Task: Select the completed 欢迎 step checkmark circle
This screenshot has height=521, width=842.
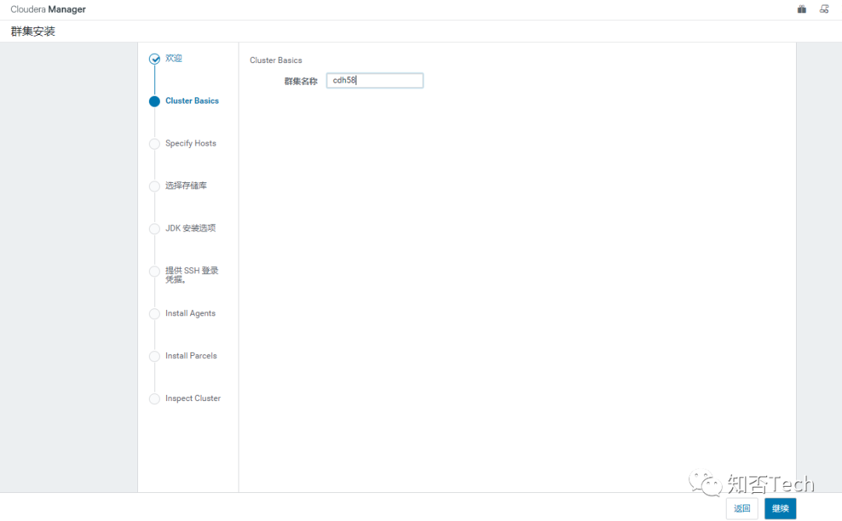Action: point(154,59)
